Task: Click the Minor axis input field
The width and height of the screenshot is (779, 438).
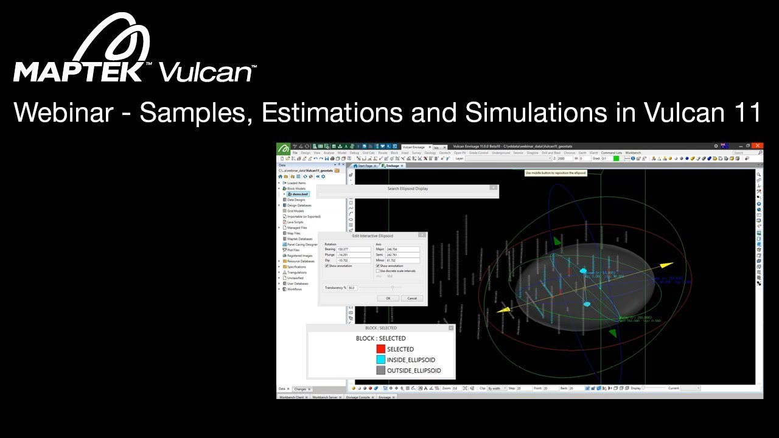Action: click(402, 260)
